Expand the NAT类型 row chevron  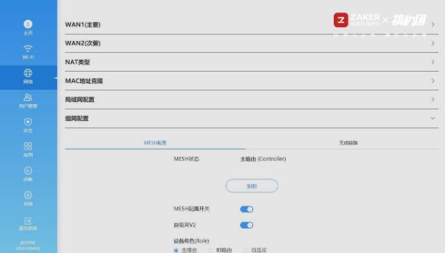(432, 62)
